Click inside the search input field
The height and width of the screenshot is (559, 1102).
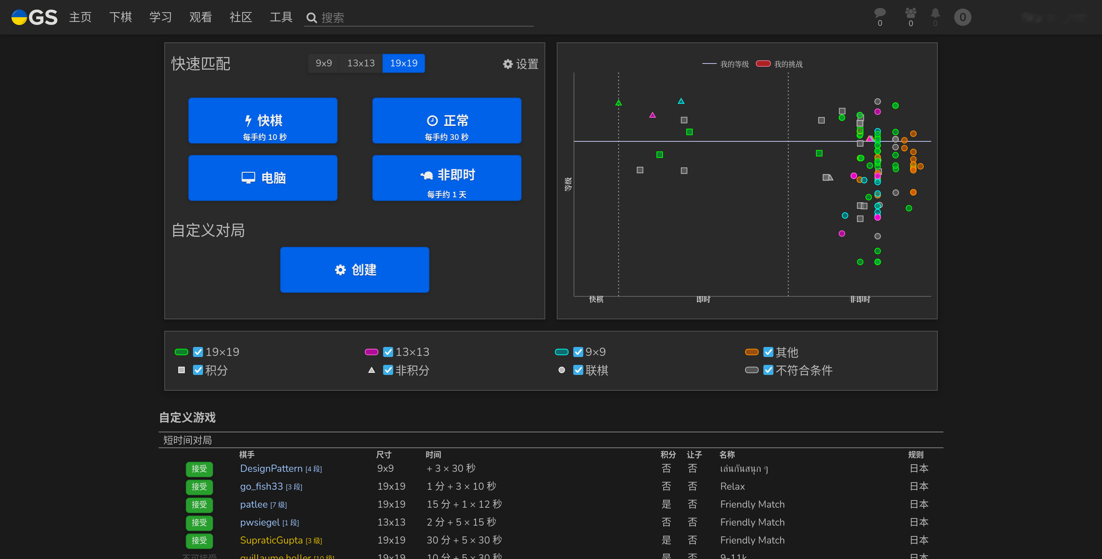click(419, 17)
